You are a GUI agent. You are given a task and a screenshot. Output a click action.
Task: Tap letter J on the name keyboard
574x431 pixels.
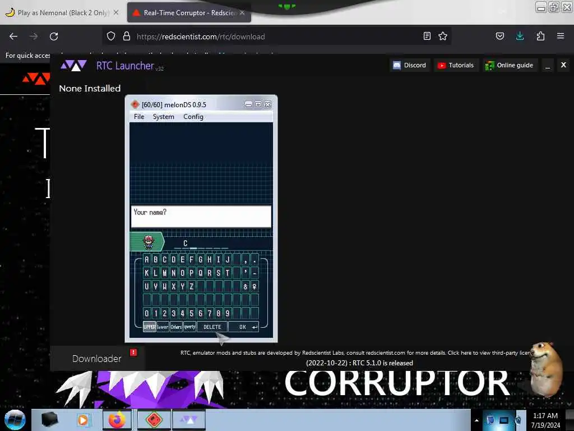(228, 259)
